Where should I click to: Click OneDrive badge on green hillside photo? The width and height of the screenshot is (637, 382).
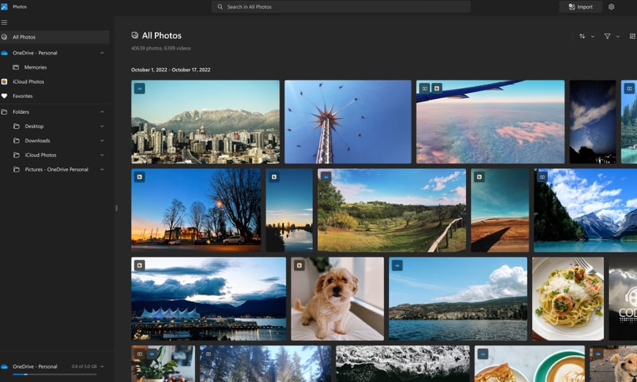[326, 177]
